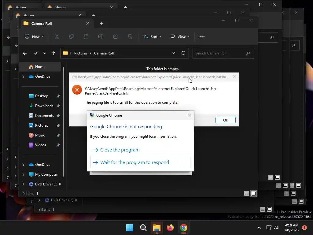Click the navigation pane scrollbar

click(x=64, y=122)
